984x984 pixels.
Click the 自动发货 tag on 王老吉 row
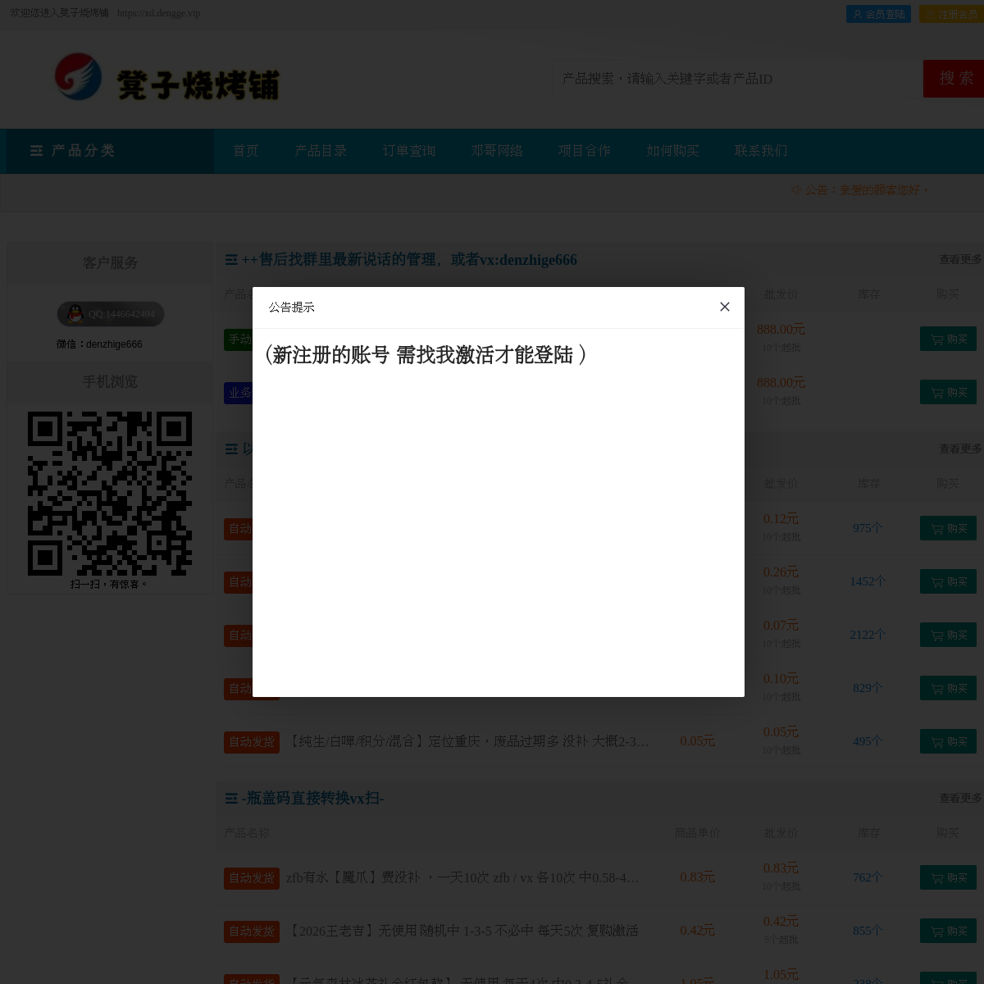pyautogui.click(x=252, y=932)
